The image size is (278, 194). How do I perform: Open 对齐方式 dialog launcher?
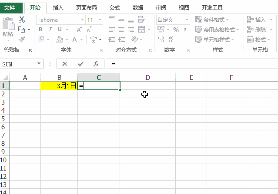tap(151, 51)
